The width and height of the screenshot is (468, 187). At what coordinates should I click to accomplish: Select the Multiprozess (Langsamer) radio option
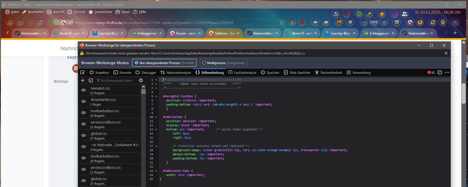click(204, 63)
